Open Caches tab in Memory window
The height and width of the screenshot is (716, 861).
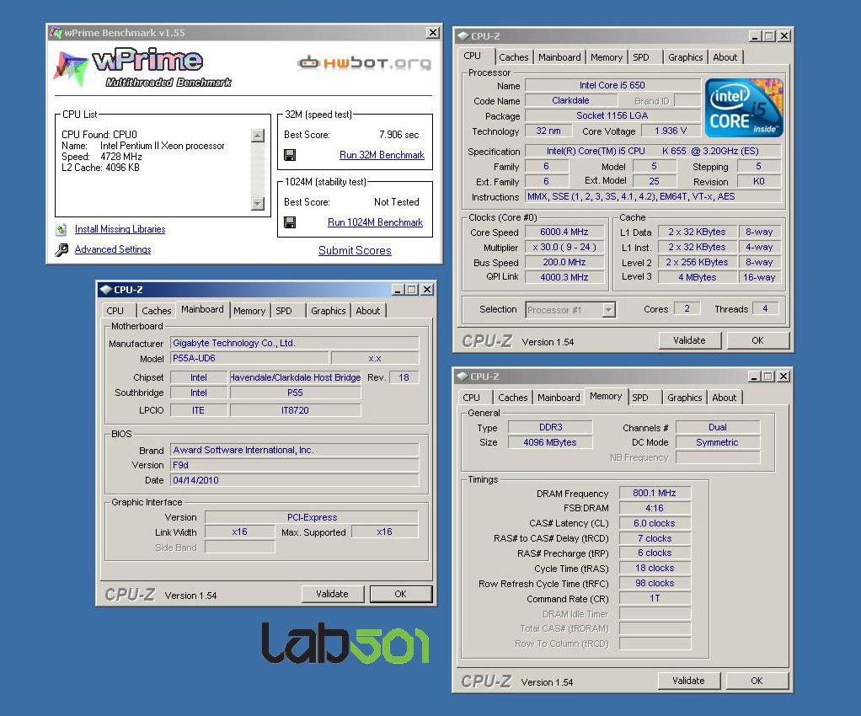(x=513, y=398)
